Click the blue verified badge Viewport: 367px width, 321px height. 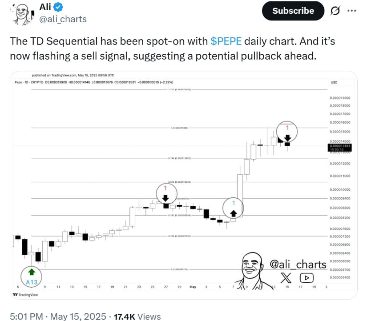[x=58, y=7]
